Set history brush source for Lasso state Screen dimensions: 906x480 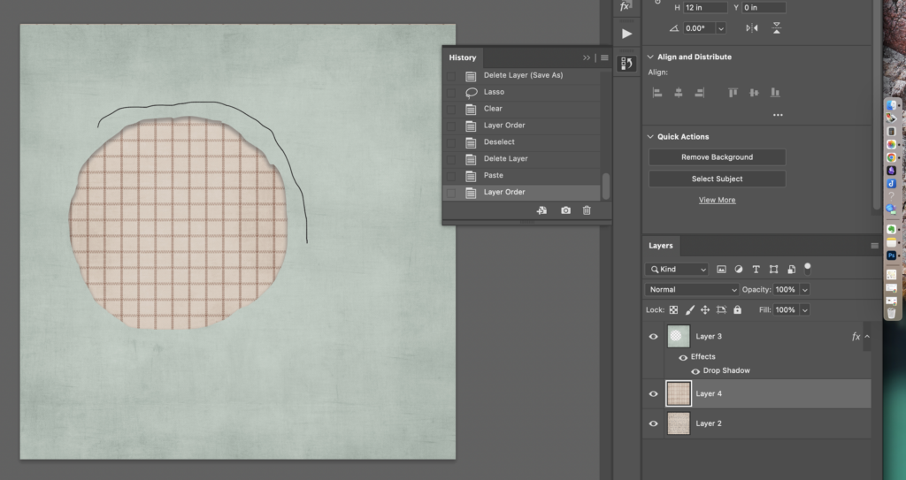tap(451, 93)
